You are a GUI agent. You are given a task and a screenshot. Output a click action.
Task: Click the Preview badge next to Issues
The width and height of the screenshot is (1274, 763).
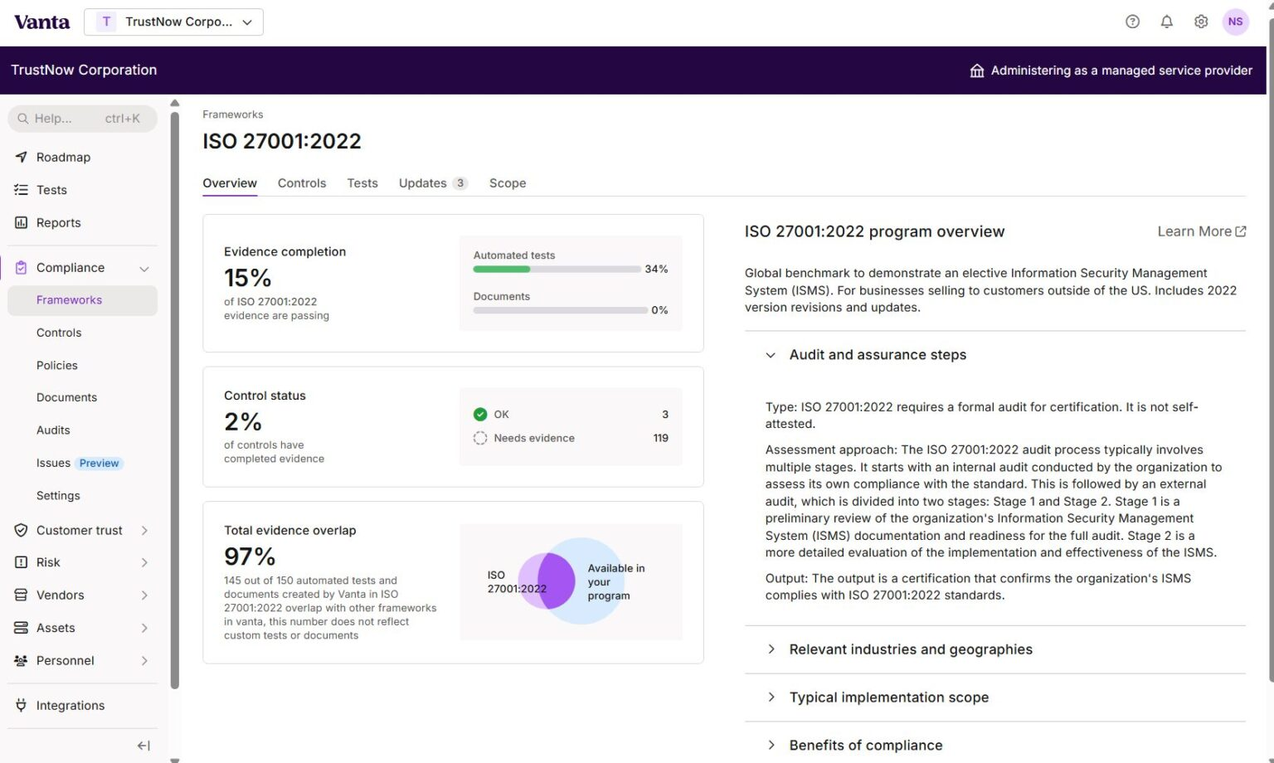pyautogui.click(x=100, y=463)
